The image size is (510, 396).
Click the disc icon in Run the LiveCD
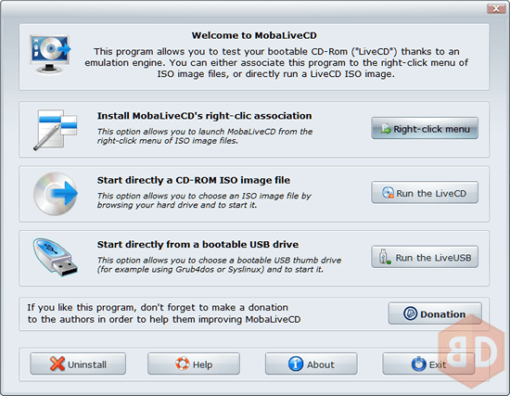(388, 193)
